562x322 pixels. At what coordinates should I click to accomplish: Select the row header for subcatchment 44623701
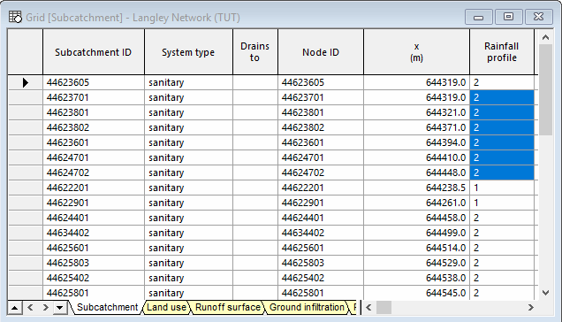[25, 97]
